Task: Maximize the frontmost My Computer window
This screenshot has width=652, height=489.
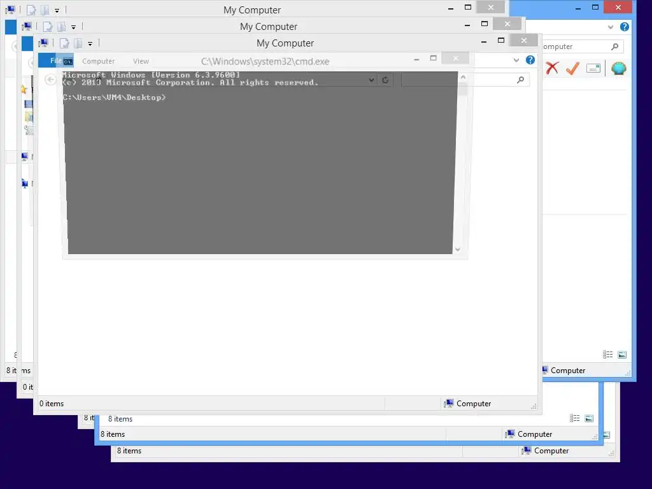Action: click(x=500, y=40)
